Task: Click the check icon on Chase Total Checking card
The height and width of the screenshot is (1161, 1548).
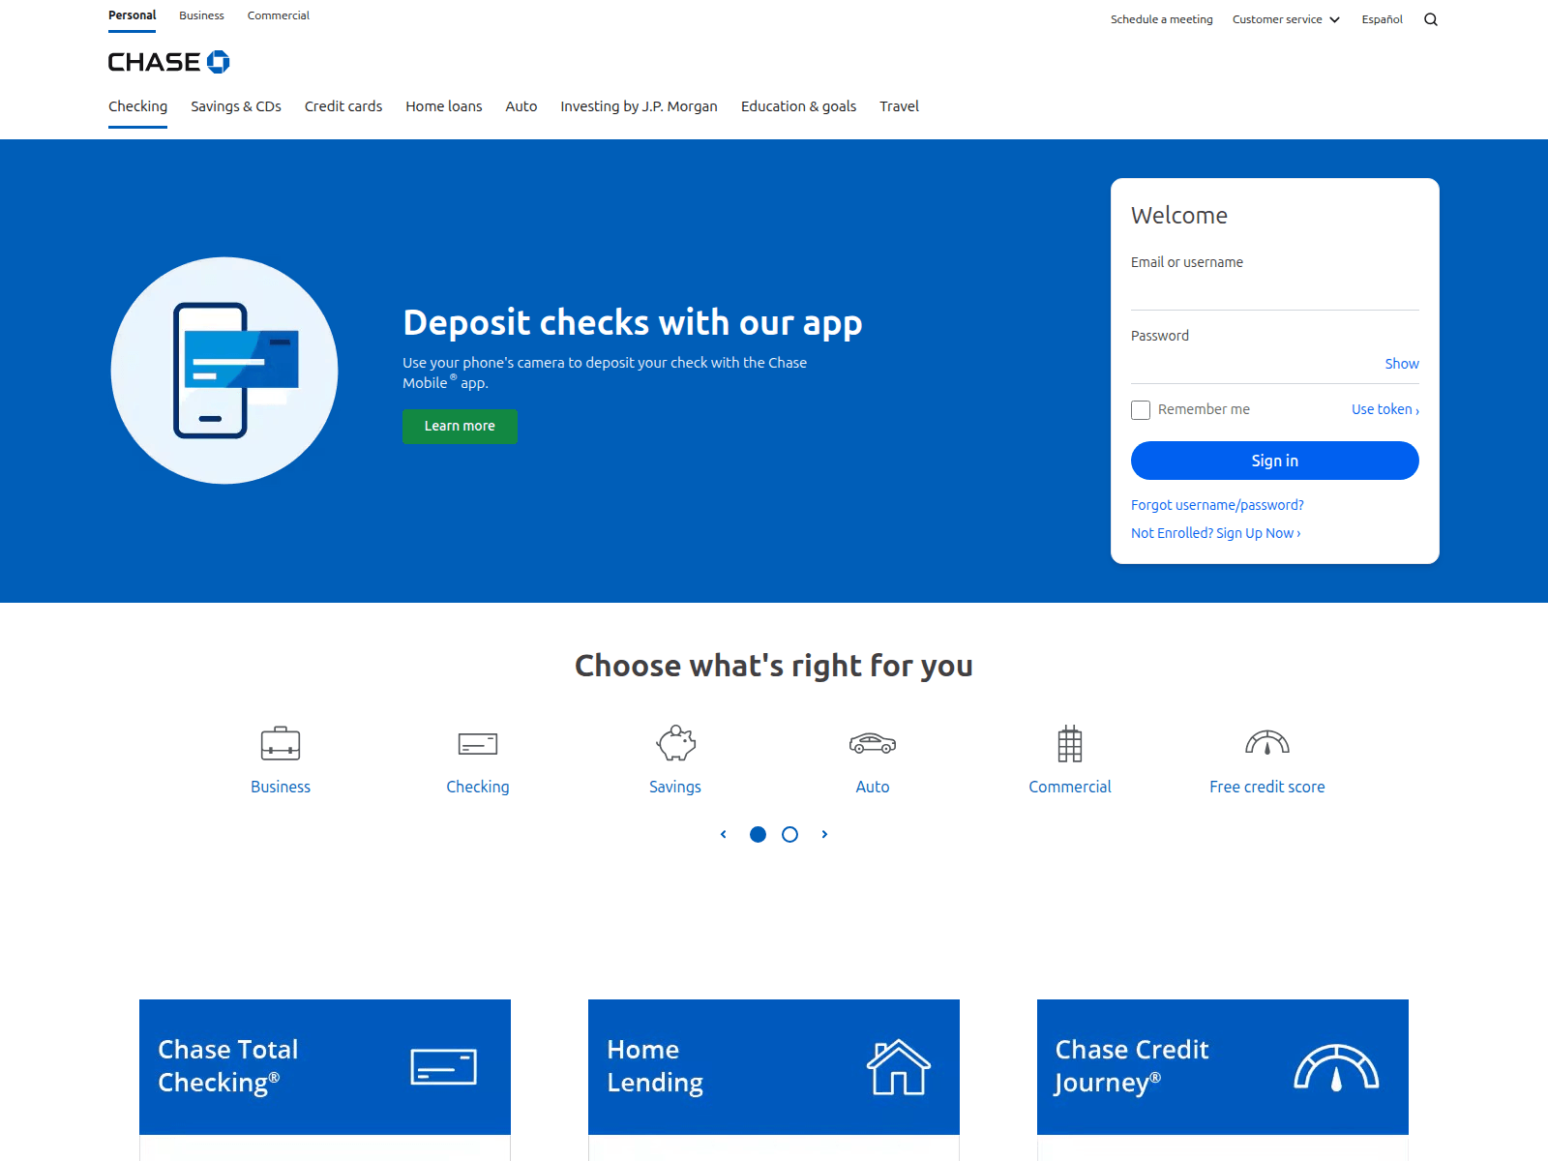Action: point(444,1066)
